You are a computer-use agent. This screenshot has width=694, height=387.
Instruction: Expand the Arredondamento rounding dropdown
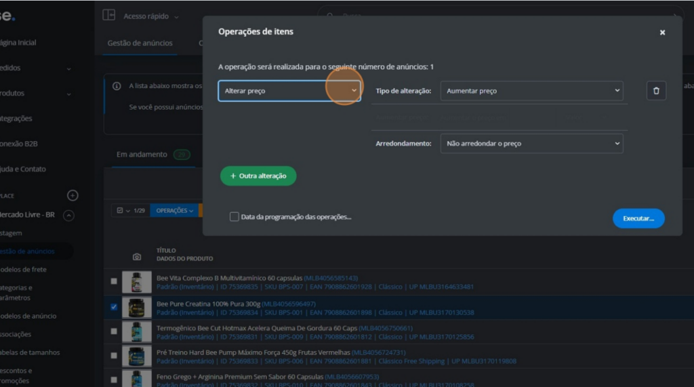coord(531,144)
